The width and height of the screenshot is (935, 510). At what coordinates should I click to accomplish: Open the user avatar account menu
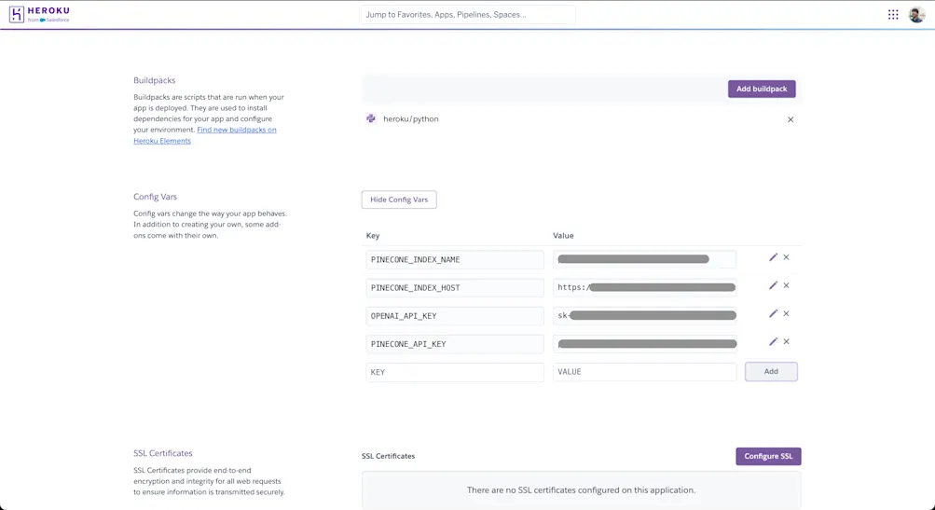(x=916, y=14)
